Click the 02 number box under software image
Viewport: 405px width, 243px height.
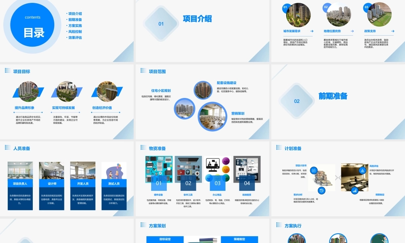188,183
